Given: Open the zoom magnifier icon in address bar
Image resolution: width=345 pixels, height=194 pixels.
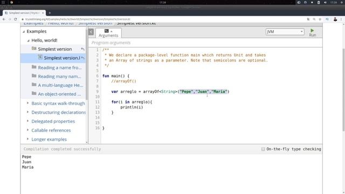Looking at the screenshot, I should point(314,19).
